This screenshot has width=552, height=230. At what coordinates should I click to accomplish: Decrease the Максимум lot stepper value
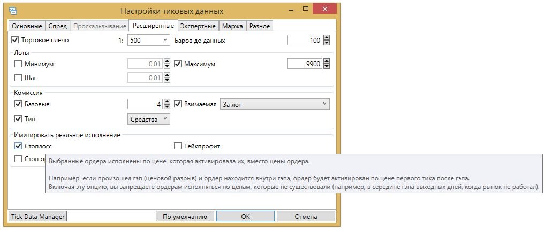tap(327, 66)
